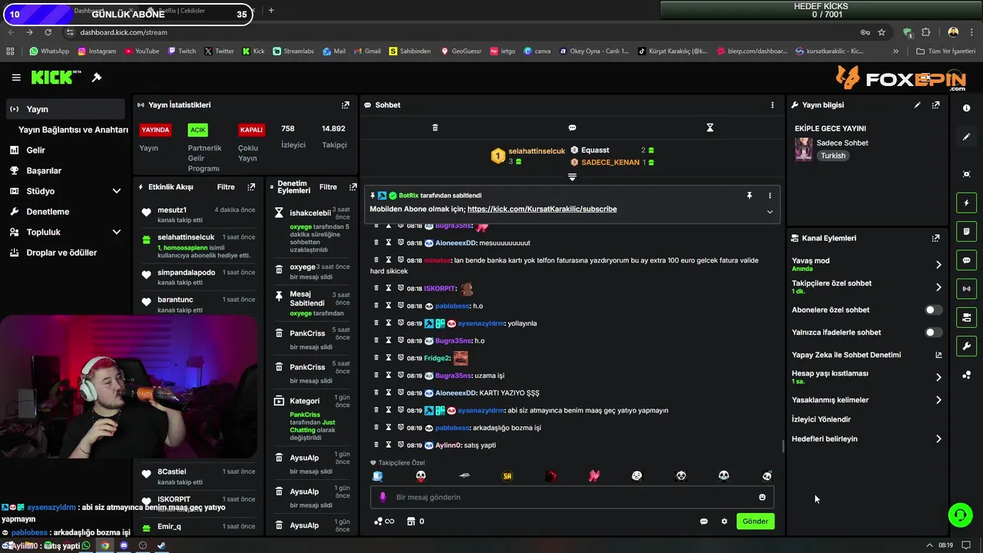Click the info icon in right sidebar
This screenshot has width=983, height=553.
coord(966,108)
